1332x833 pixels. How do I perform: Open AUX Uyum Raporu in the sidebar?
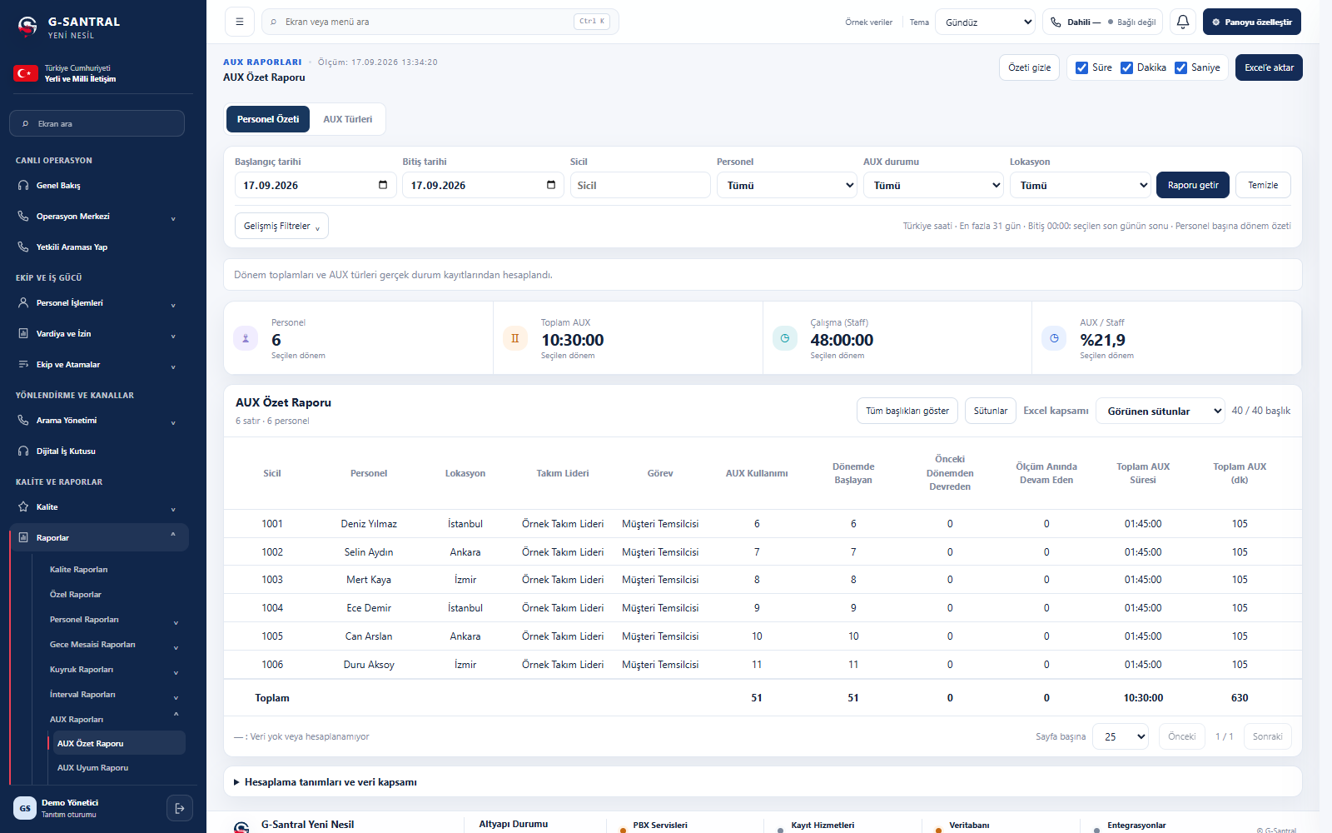(92, 768)
